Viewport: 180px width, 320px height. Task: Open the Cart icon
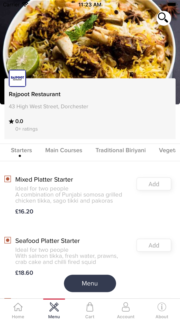90,307
